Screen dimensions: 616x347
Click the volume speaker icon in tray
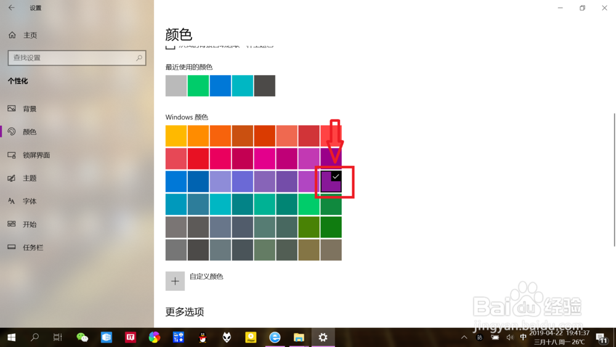coord(510,337)
